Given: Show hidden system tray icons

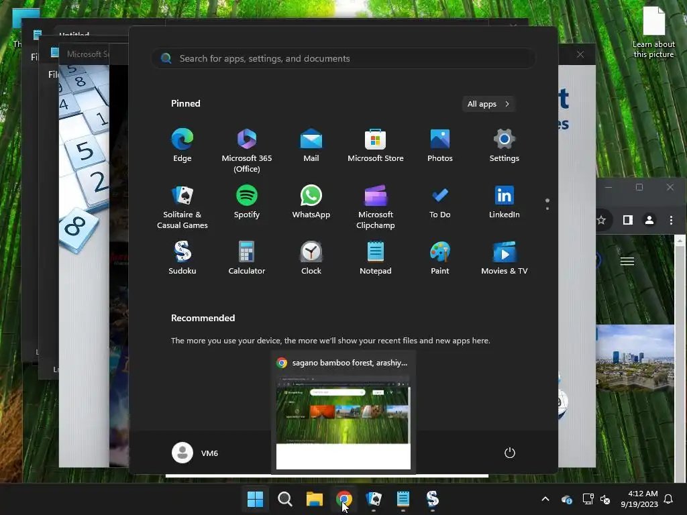Looking at the screenshot, I should point(545,499).
